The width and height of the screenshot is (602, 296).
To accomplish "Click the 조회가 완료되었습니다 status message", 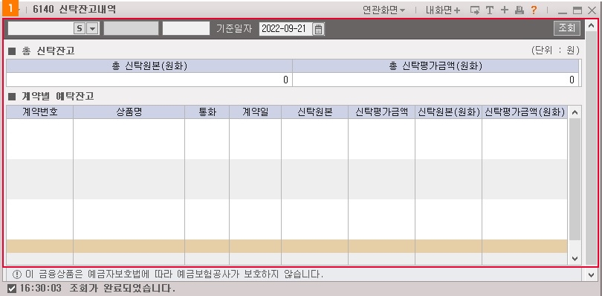I will pyautogui.click(x=123, y=288).
